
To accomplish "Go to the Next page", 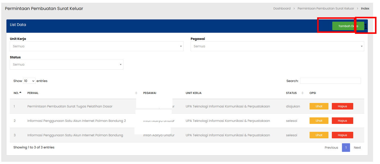I will (x=357, y=148).
